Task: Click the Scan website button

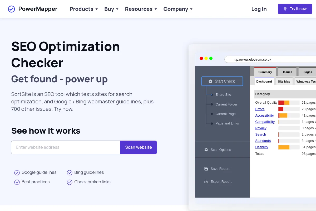Action: pos(139,147)
